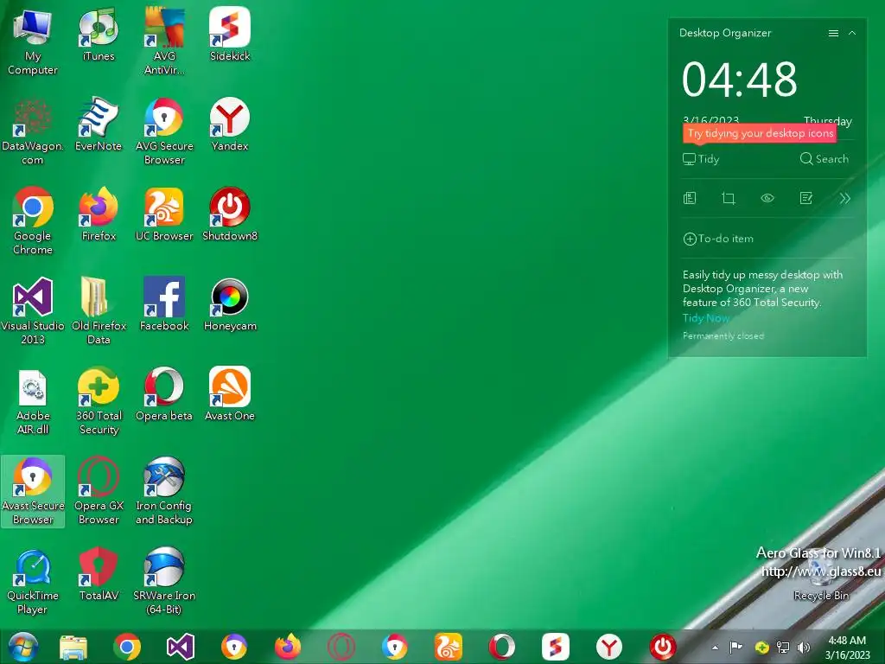The height and width of the screenshot is (664, 885).
Task: Click the edit note icon in Desktop Organizer
Action: point(806,198)
